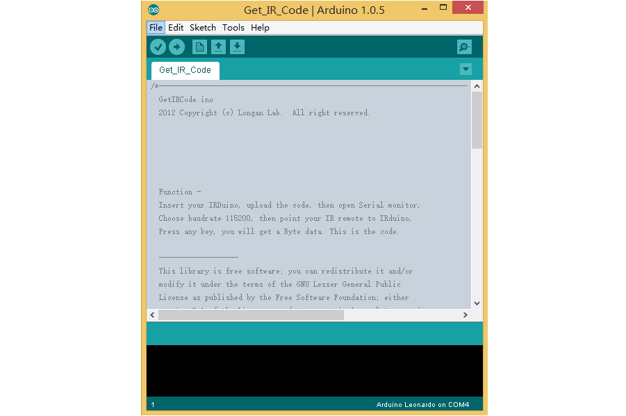Click inside the black console output area
626x416 pixels.
coord(315,371)
